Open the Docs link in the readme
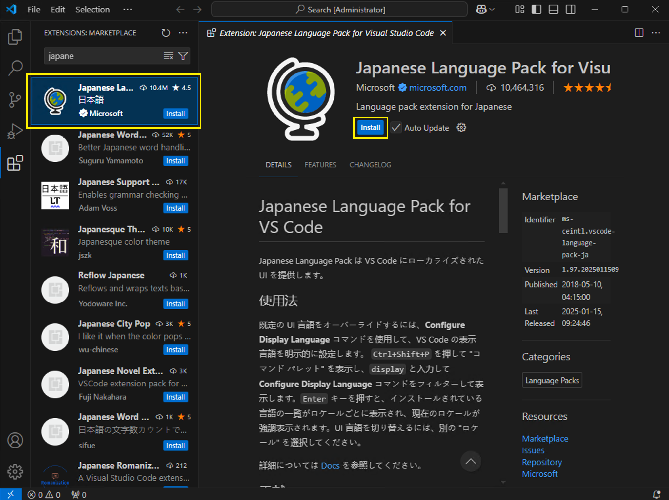 [330, 465]
